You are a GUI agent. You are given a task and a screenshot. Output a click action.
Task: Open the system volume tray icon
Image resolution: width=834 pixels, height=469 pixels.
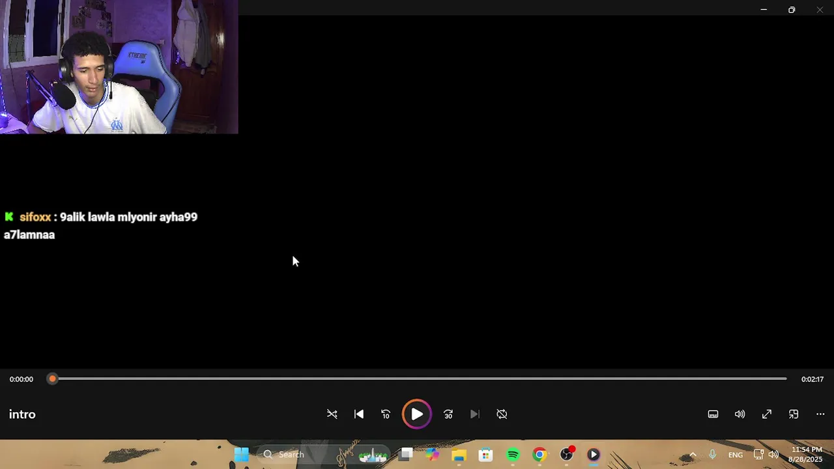(773, 455)
